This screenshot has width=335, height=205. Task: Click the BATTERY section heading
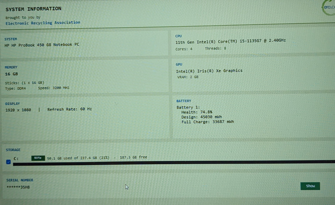tap(184, 101)
